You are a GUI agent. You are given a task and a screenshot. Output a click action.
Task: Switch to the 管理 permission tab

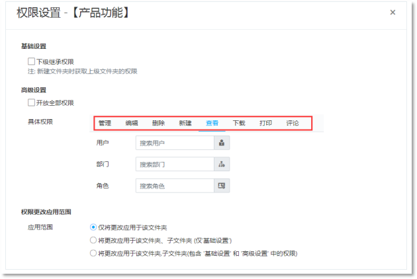coord(105,123)
